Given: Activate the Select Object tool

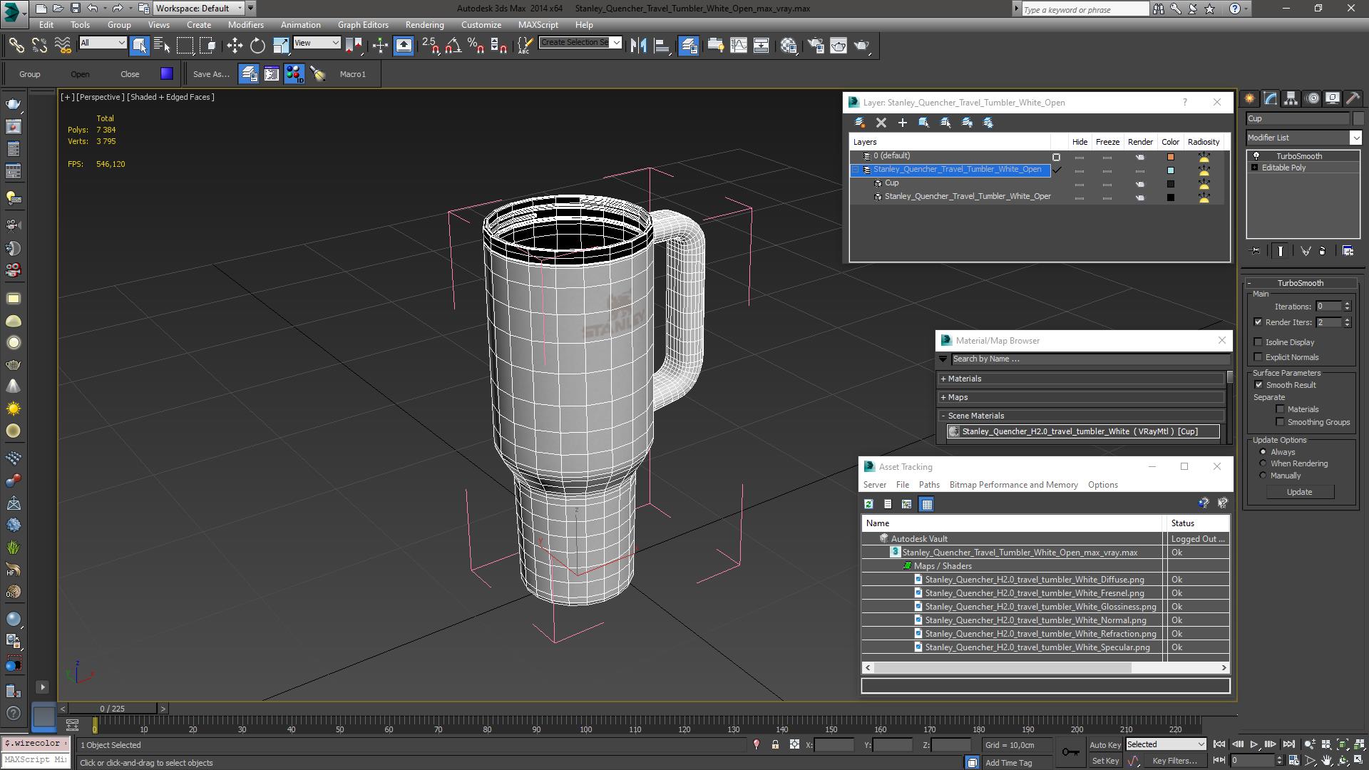Looking at the screenshot, I should coord(139,46).
